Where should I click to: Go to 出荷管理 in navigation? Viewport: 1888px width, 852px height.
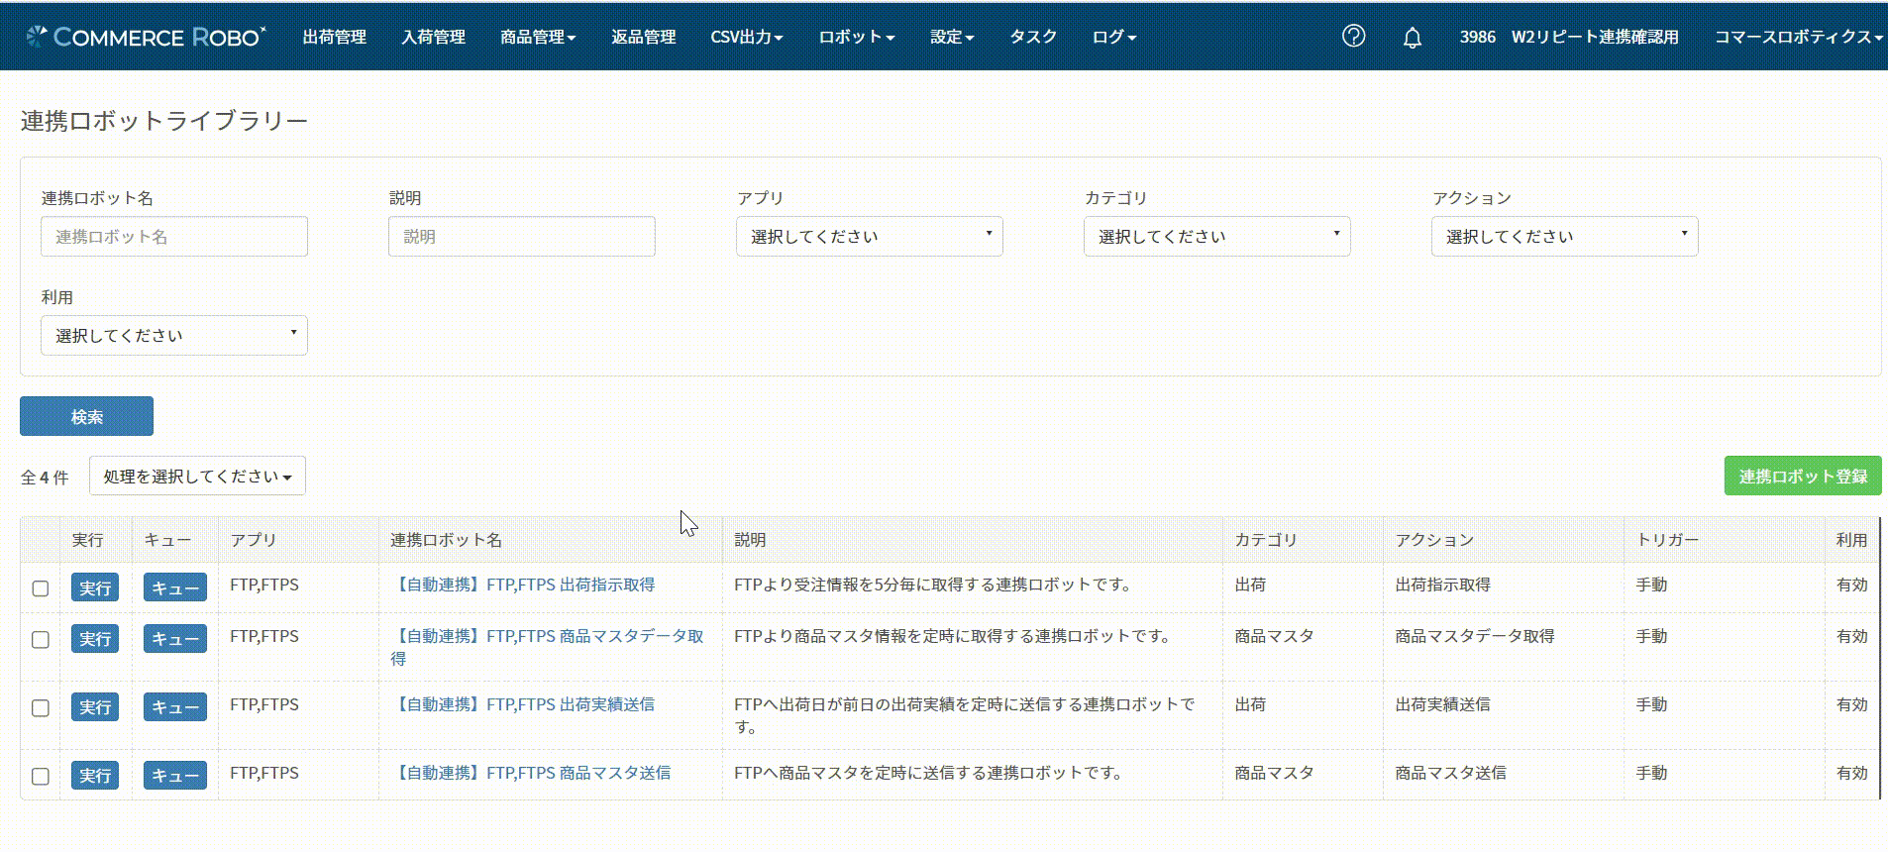coord(335,37)
